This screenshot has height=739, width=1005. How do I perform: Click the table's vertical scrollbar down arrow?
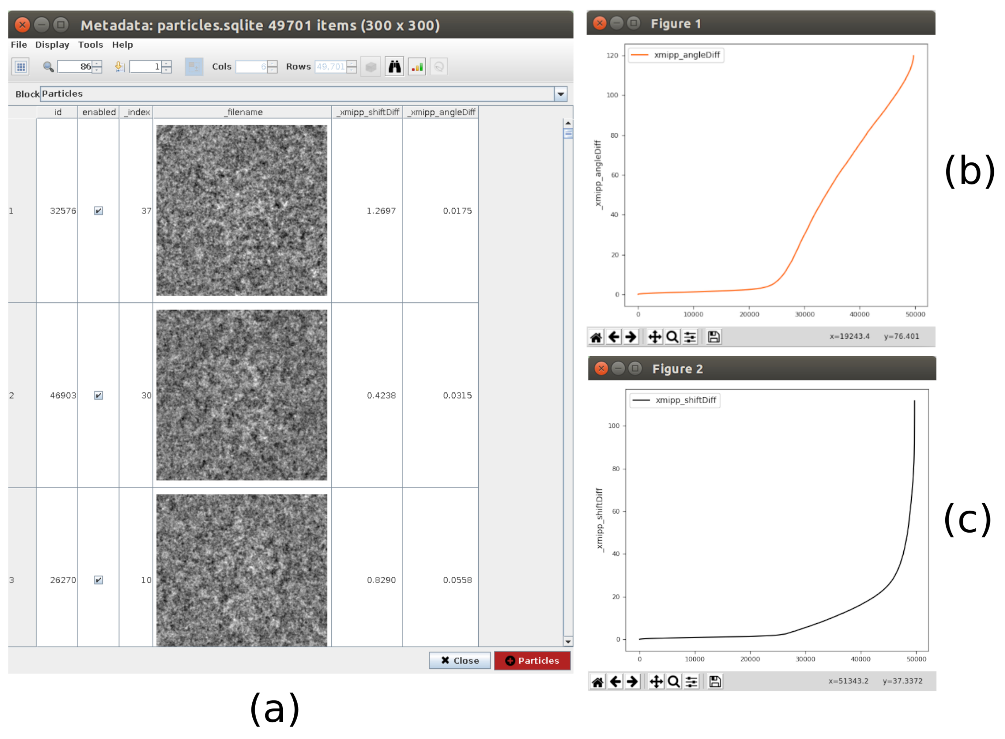click(568, 642)
